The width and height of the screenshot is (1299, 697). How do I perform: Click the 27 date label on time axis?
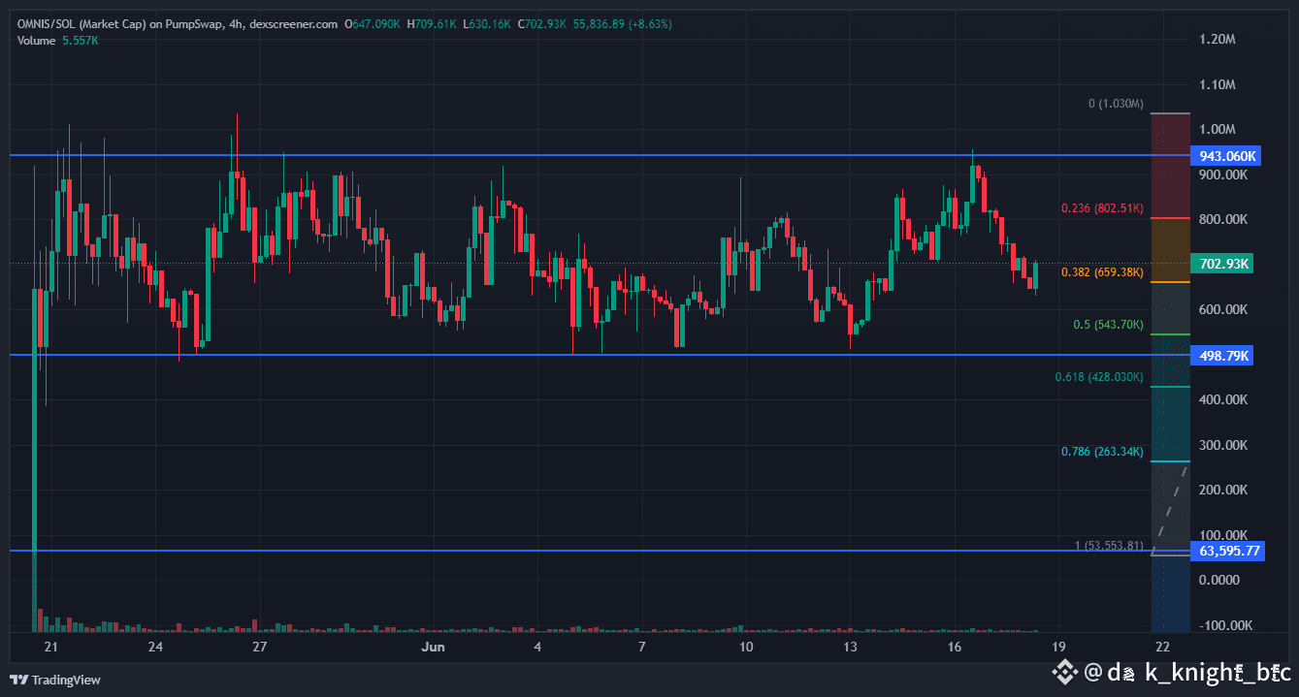(259, 647)
